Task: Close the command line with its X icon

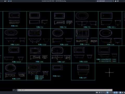Action: pos(14,90)
